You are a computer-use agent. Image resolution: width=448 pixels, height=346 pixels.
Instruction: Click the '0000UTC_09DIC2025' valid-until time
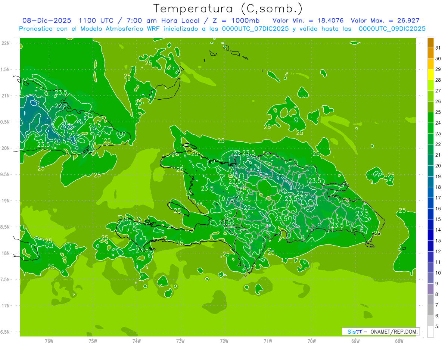pos(392,29)
